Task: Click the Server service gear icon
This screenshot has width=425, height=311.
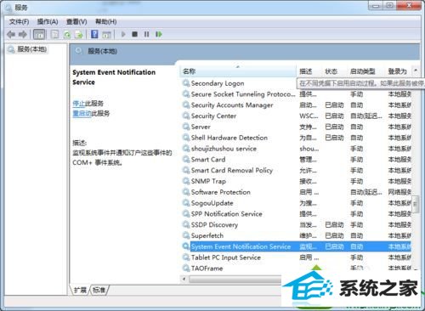Action: (x=186, y=127)
